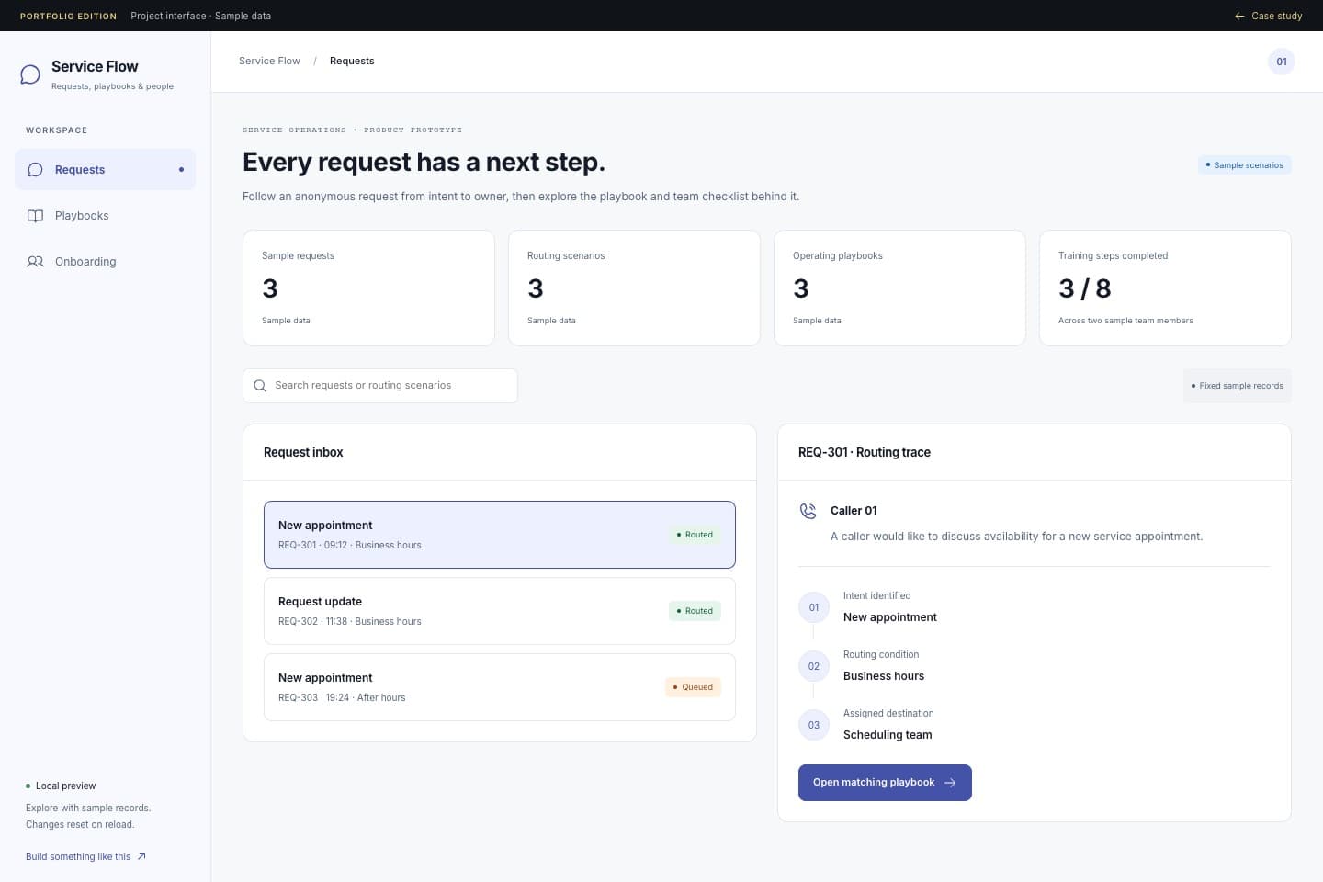Click the Routing scenarios stat card
This screenshot has width=1323, height=882.
(634, 288)
